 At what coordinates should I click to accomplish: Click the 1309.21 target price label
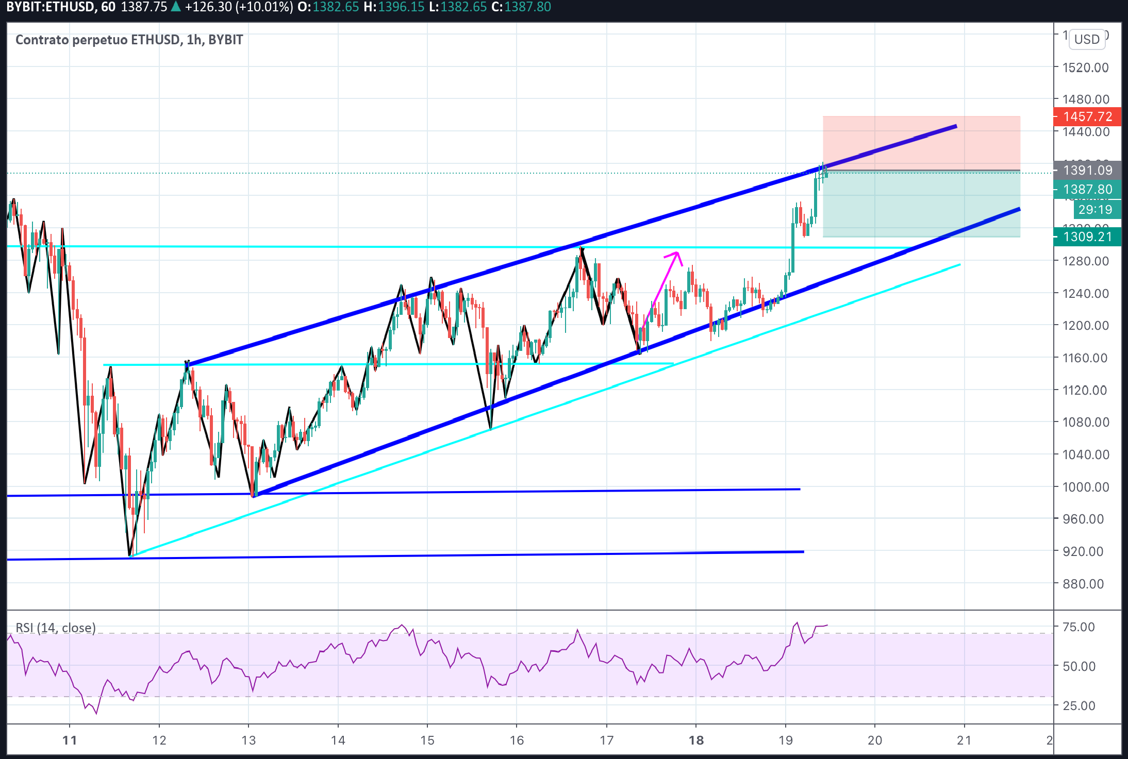1088,237
